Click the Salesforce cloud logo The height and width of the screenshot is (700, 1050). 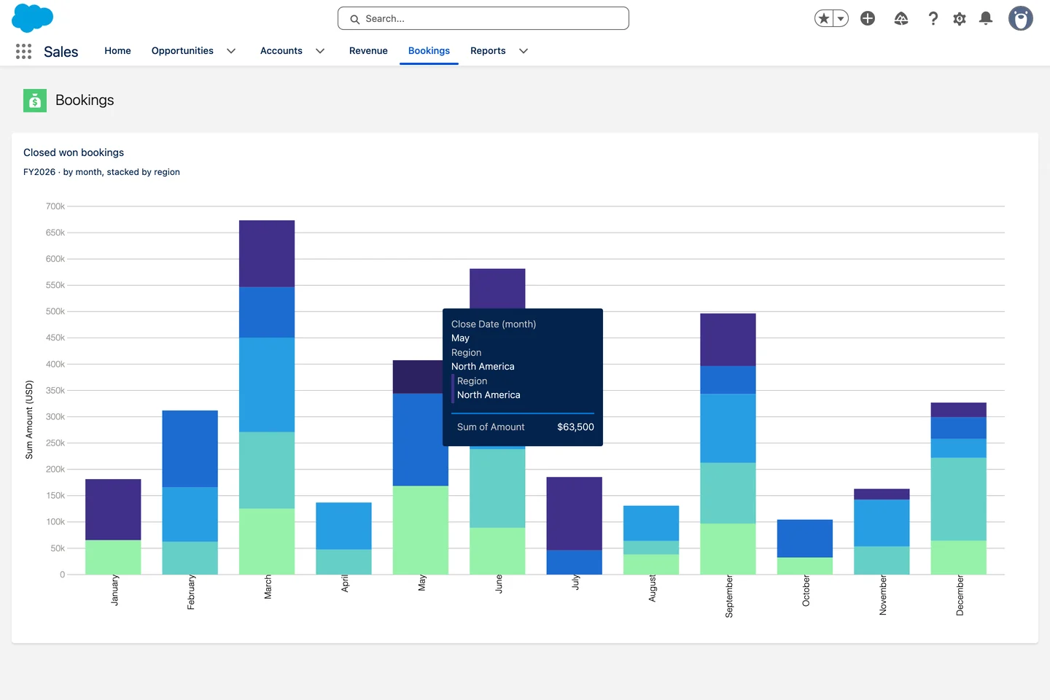click(33, 18)
